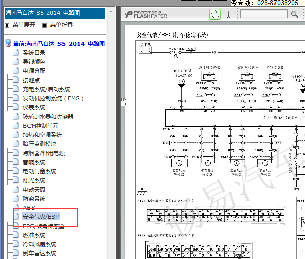
Task: Open the BCM控制单元 page
Action: click(x=41, y=126)
